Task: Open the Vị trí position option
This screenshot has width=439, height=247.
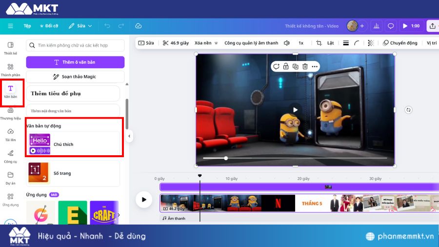Action: [x=432, y=43]
